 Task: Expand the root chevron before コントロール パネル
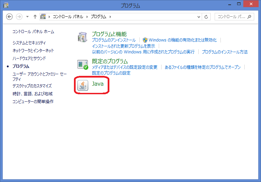49,17
